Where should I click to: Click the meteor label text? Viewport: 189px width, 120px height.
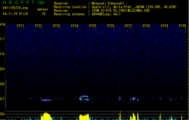(43, 9)
